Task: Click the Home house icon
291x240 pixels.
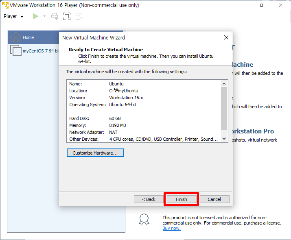Action: coord(15,37)
